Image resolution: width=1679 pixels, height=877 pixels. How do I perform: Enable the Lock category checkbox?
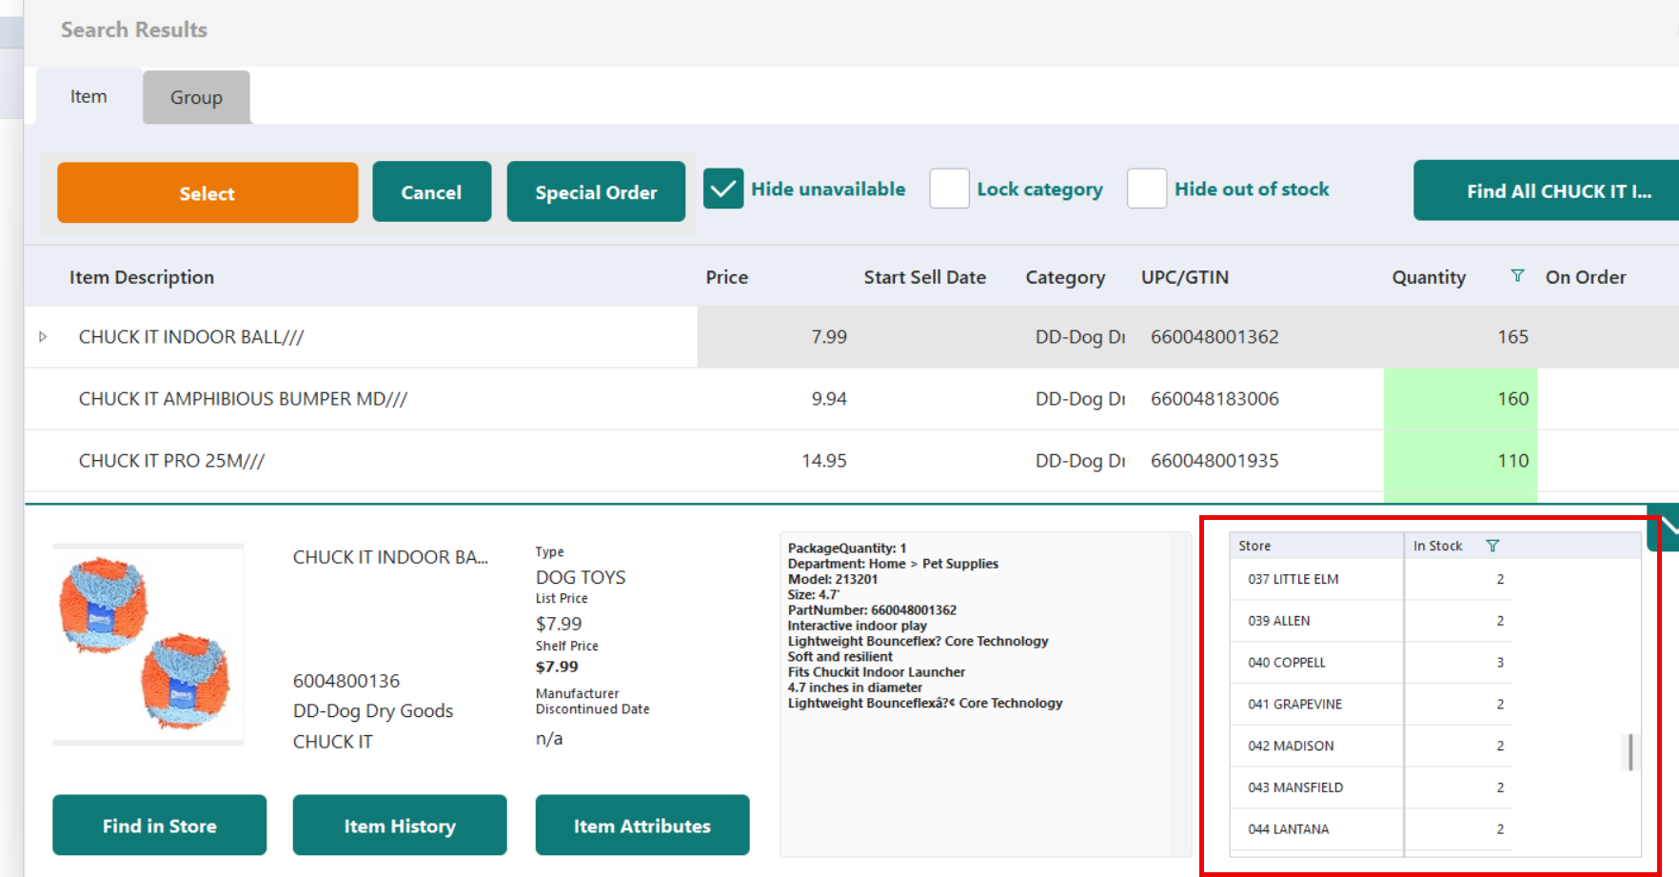[x=949, y=189]
